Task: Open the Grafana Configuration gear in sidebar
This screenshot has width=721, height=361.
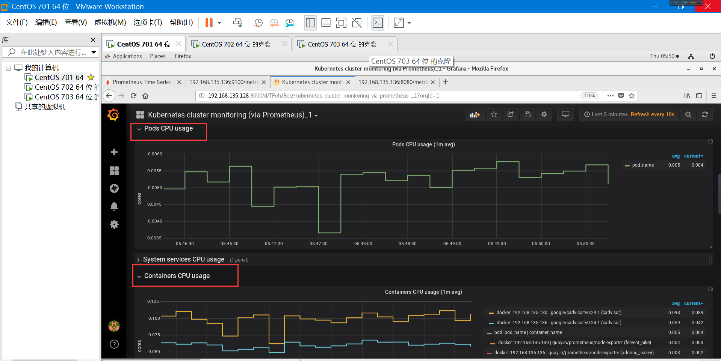Action: pos(114,224)
